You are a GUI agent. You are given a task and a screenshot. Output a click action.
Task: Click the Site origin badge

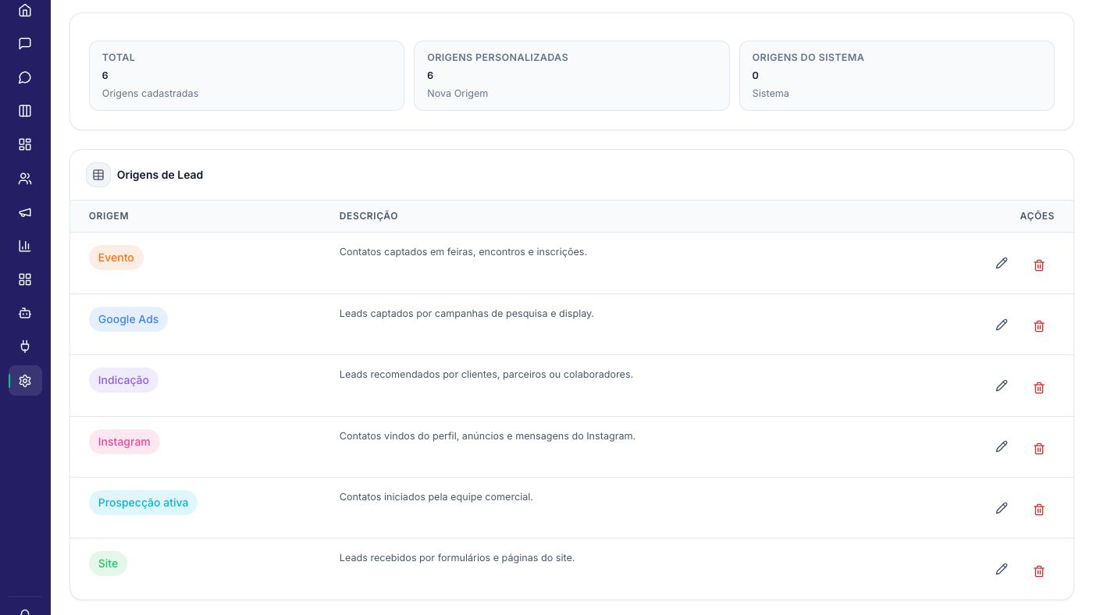pyautogui.click(x=108, y=563)
